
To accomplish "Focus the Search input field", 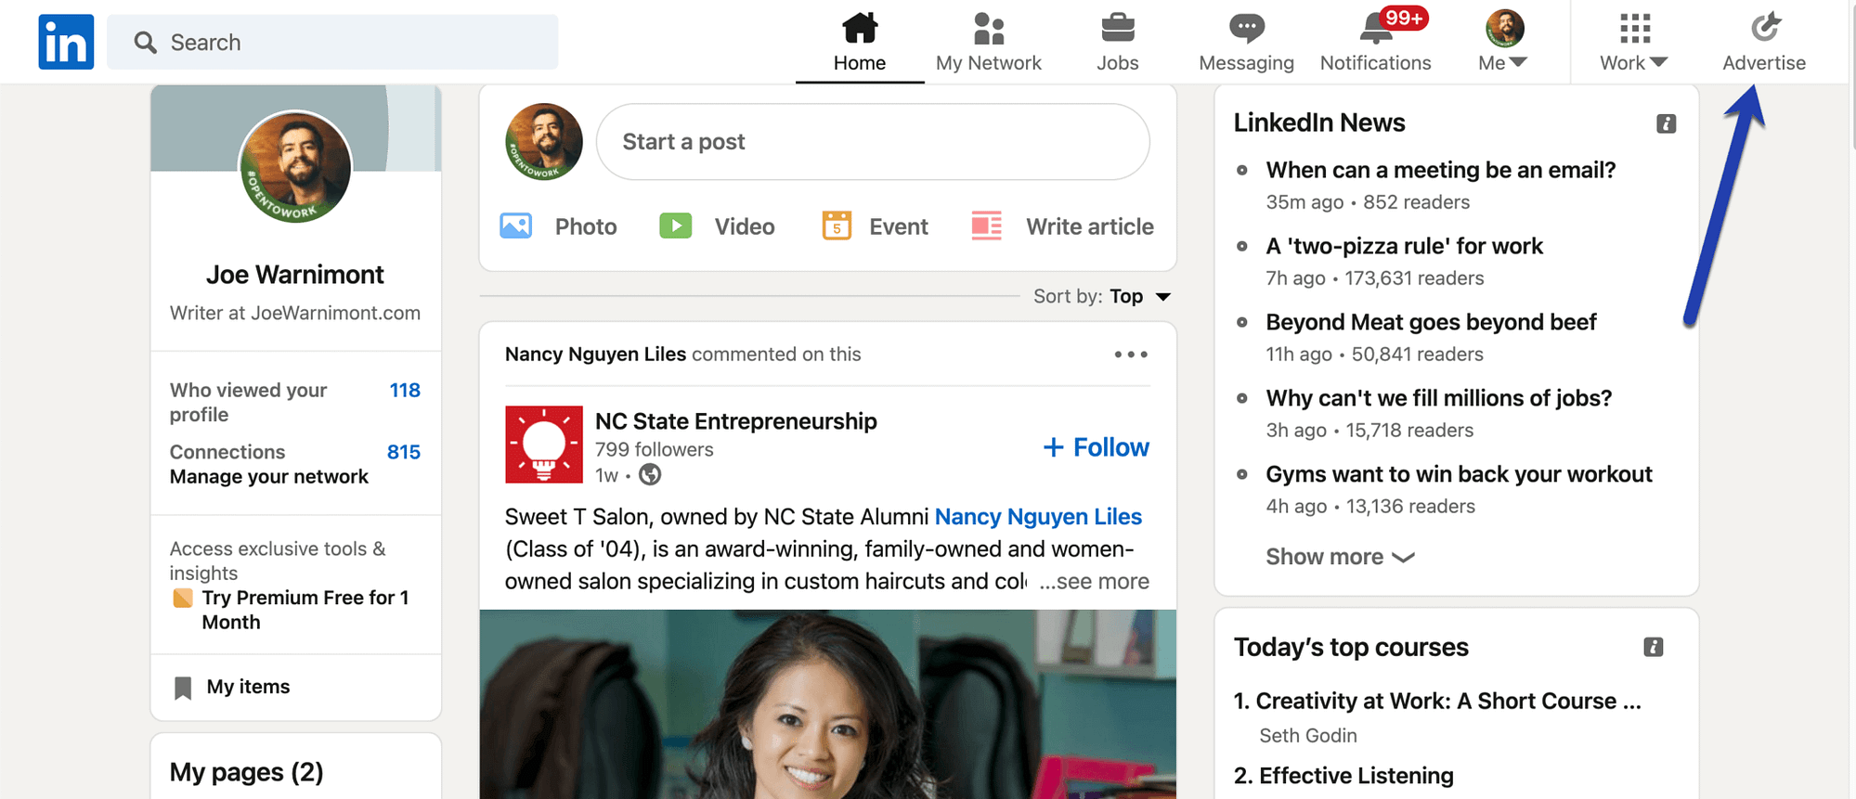I will coord(332,42).
